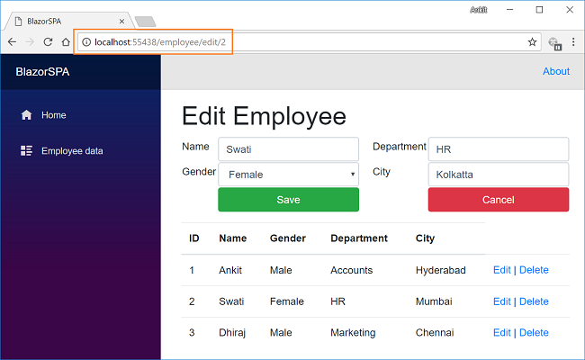Click the Name input field

pos(288,149)
